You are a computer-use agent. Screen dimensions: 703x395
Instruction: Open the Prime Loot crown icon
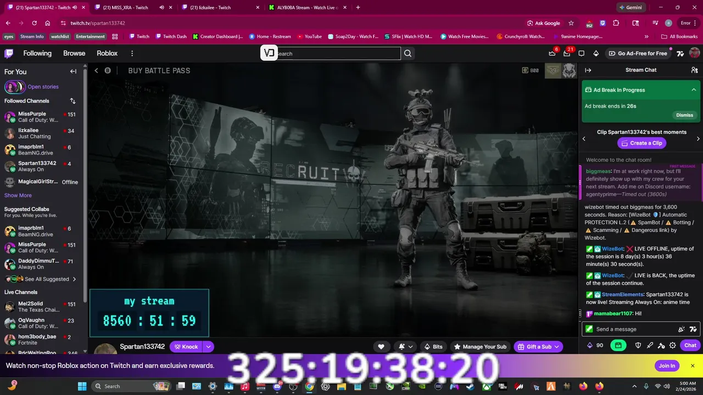552,53
